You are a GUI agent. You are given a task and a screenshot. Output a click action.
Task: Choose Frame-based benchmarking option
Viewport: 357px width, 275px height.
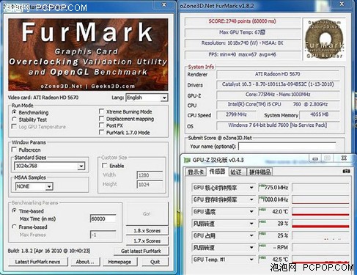pos(14,227)
